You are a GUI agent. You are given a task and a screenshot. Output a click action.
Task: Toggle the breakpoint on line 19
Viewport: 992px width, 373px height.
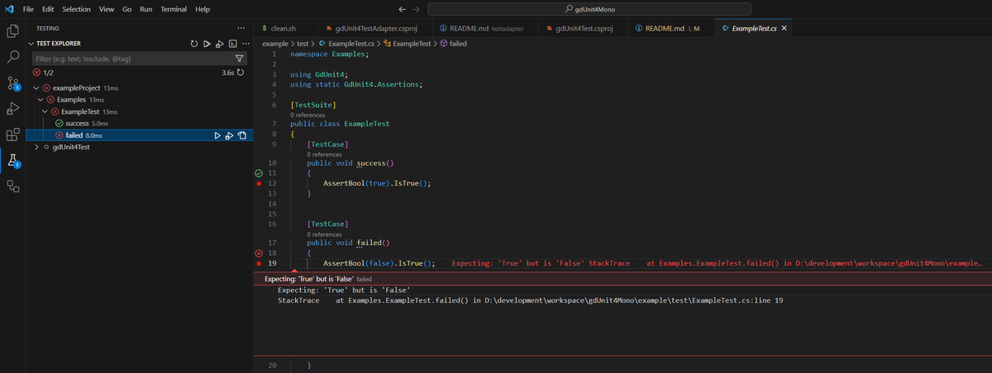point(259,263)
